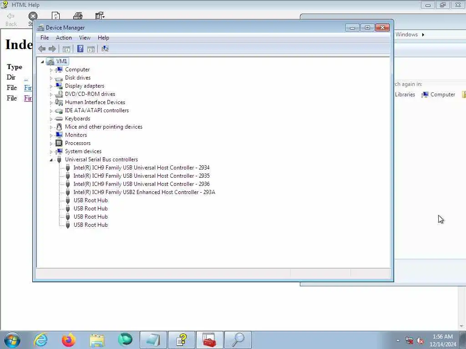Click the Properties pane toolbar icon
The image size is (466, 349).
pos(91,49)
